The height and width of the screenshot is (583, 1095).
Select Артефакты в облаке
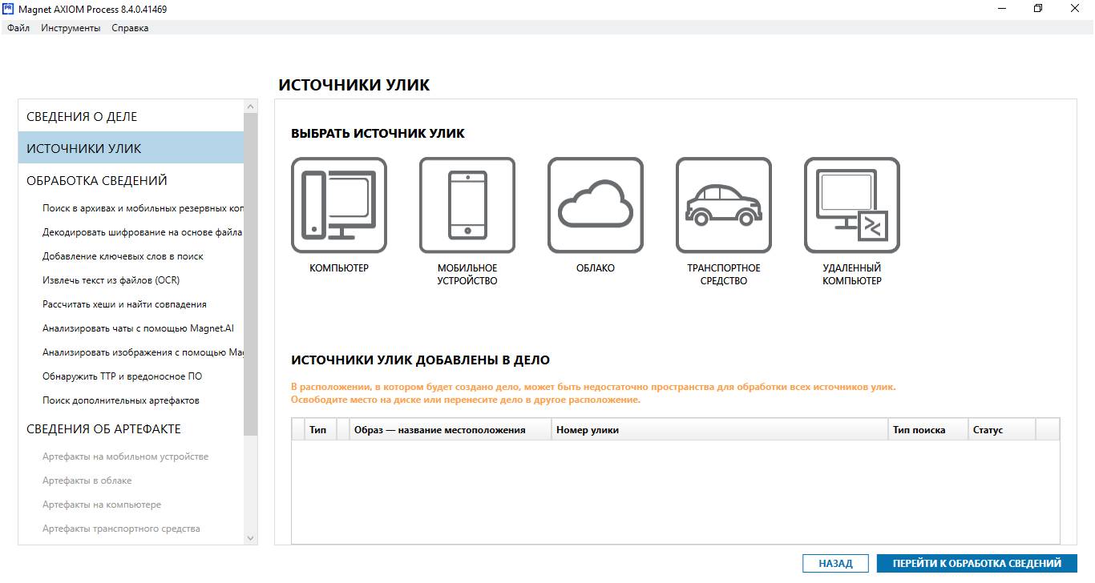[87, 480]
